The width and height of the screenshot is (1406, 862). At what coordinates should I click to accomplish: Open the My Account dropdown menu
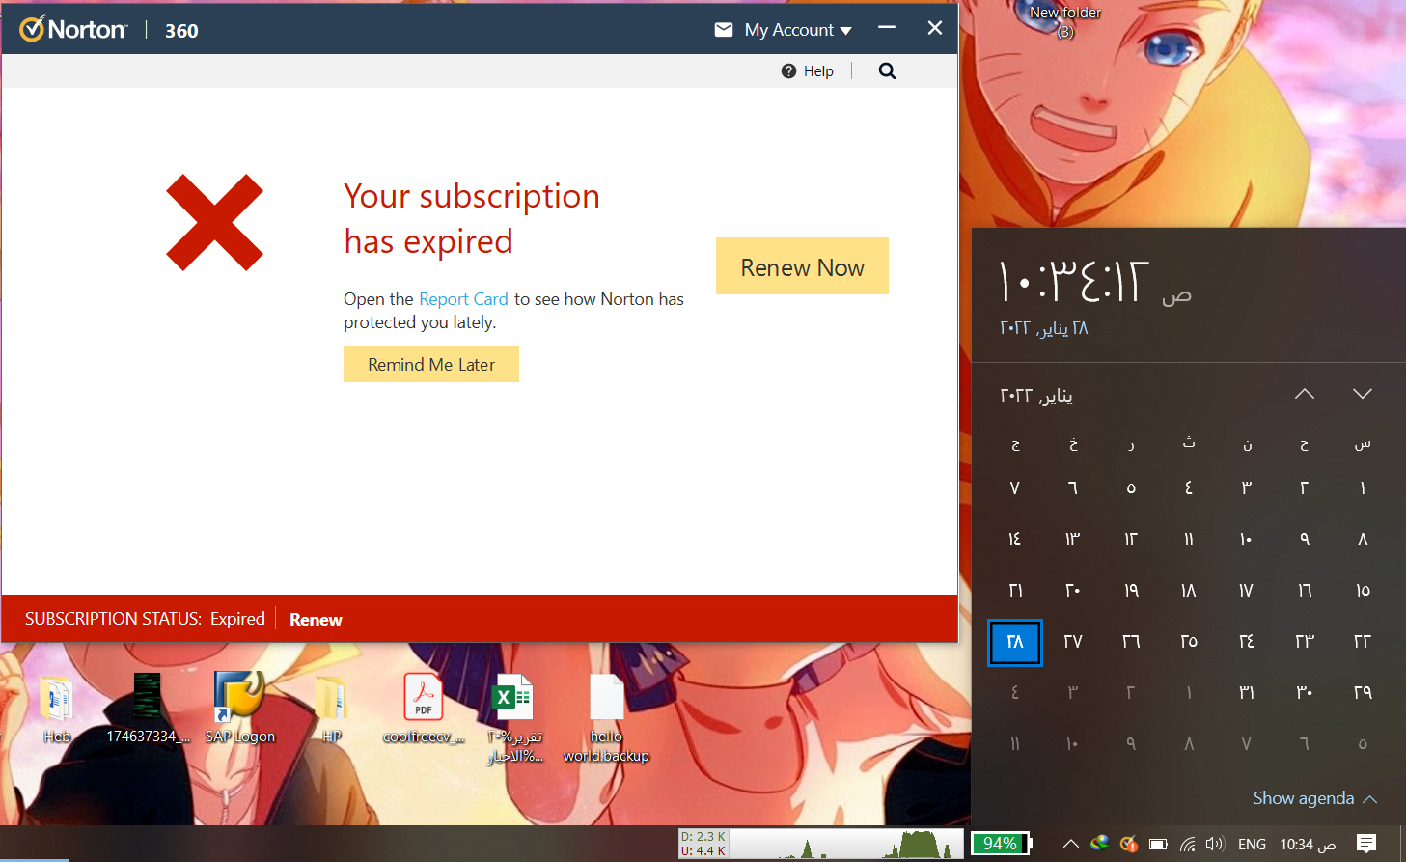coord(798,30)
